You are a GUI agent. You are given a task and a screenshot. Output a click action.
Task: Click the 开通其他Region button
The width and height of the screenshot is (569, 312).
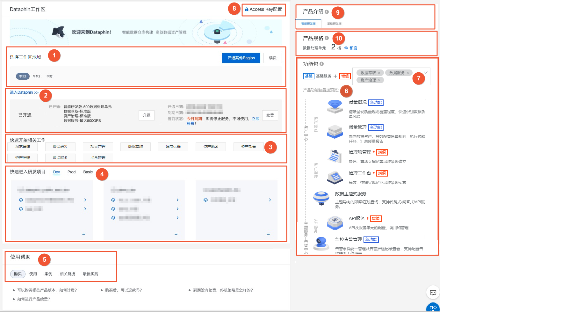click(x=241, y=58)
